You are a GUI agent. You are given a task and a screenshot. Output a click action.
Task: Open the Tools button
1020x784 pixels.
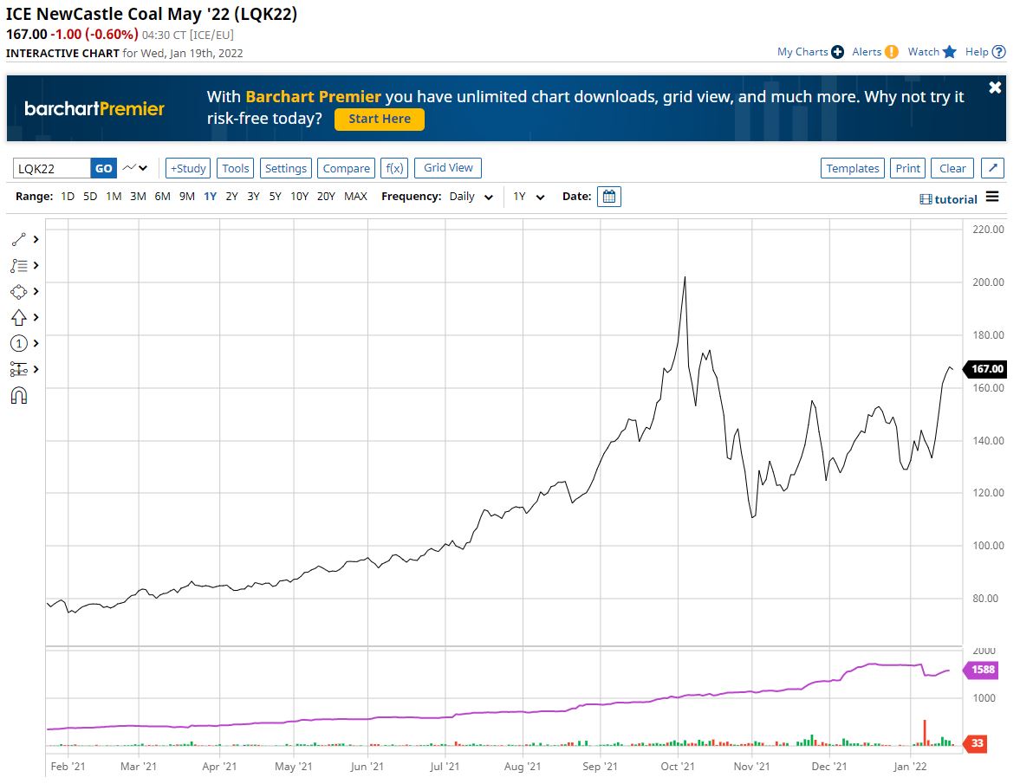(x=236, y=168)
